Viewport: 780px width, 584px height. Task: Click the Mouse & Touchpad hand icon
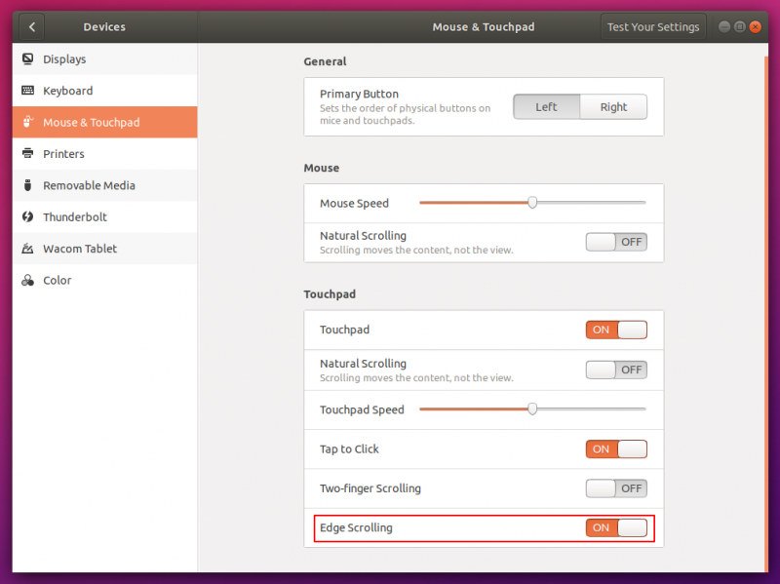[x=27, y=122]
